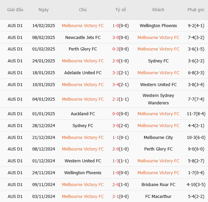Click date 01/01/2025

coord(44,114)
